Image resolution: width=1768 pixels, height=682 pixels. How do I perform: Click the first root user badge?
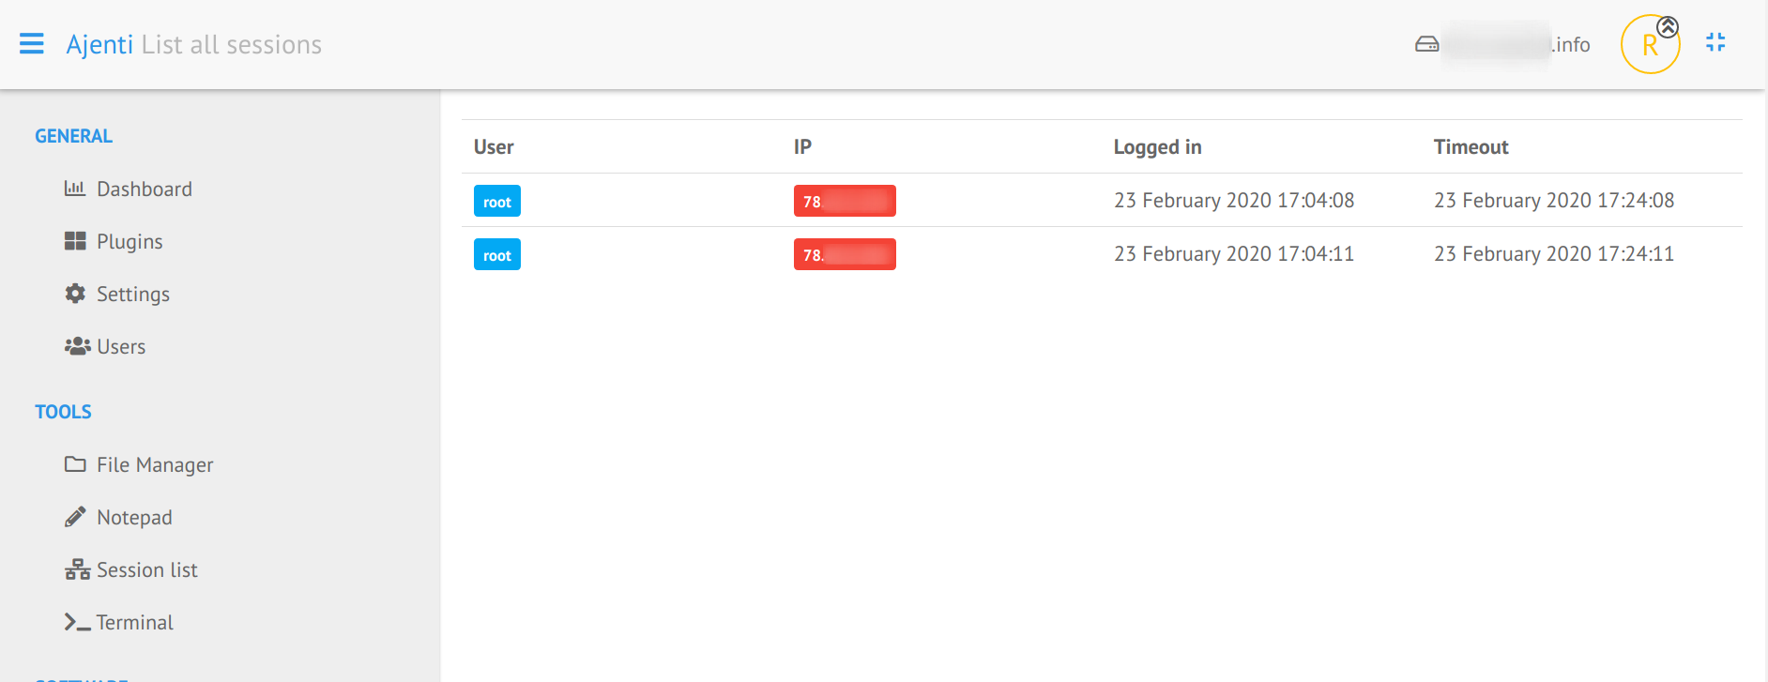496,202
